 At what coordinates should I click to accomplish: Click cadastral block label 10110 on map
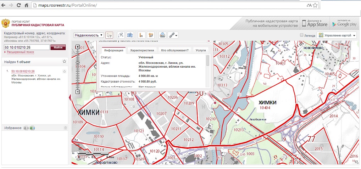coord(99,136)
